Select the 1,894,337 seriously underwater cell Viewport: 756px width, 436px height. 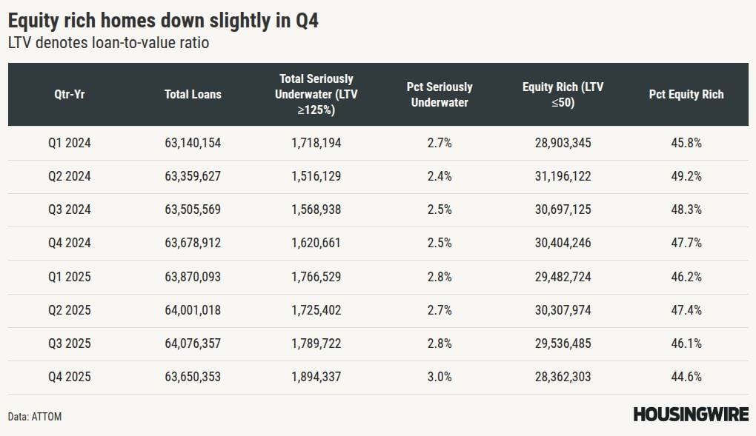(x=316, y=377)
